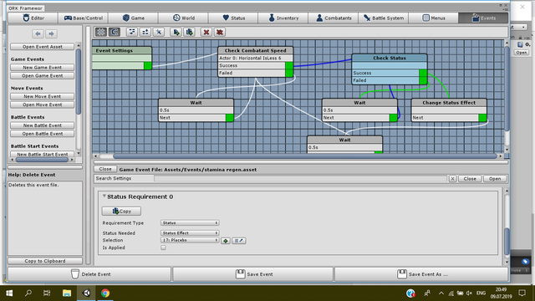
Task: Switch to the World tab
Action: pyautogui.click(x=184, y=18)
